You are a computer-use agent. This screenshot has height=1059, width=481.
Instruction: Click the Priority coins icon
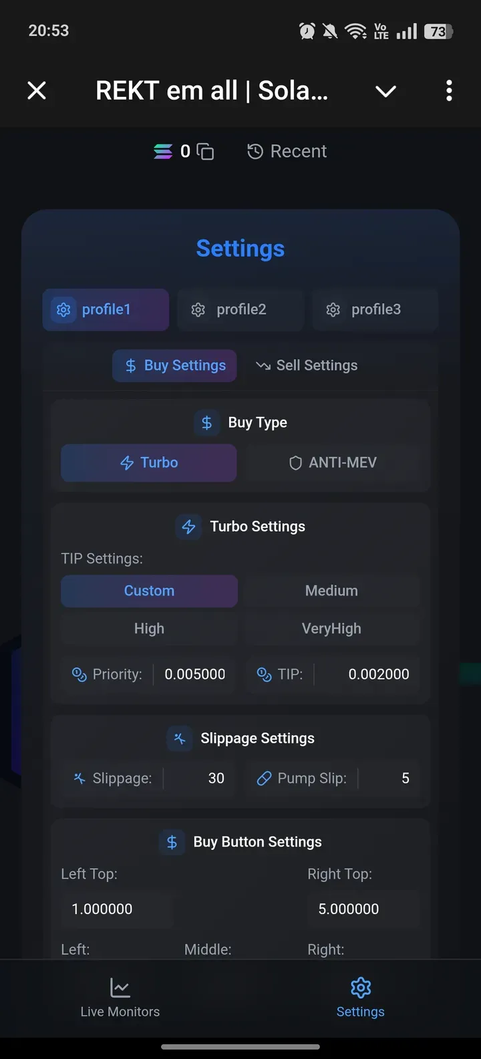click(x=79, y=674)
